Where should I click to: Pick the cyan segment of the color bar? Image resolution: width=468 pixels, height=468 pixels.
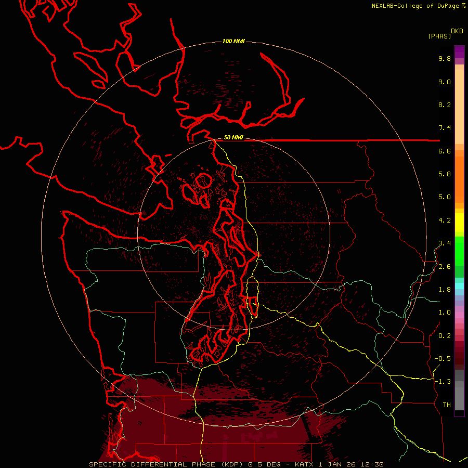[x=459, y=286]
